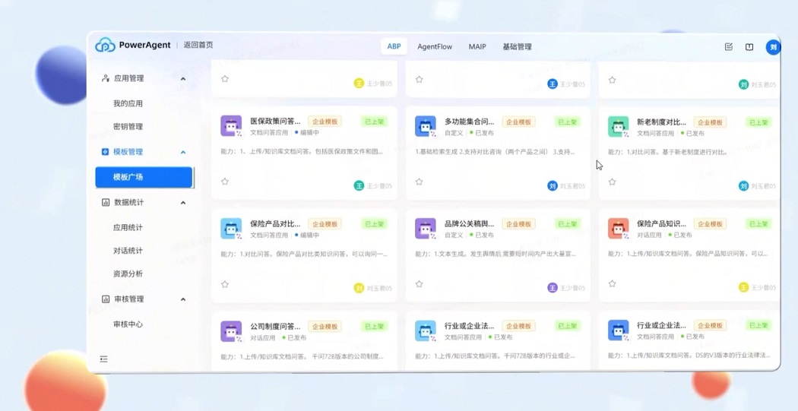798x411 pixels.
Task: Switch to the ABP tab
Action: 394,46
